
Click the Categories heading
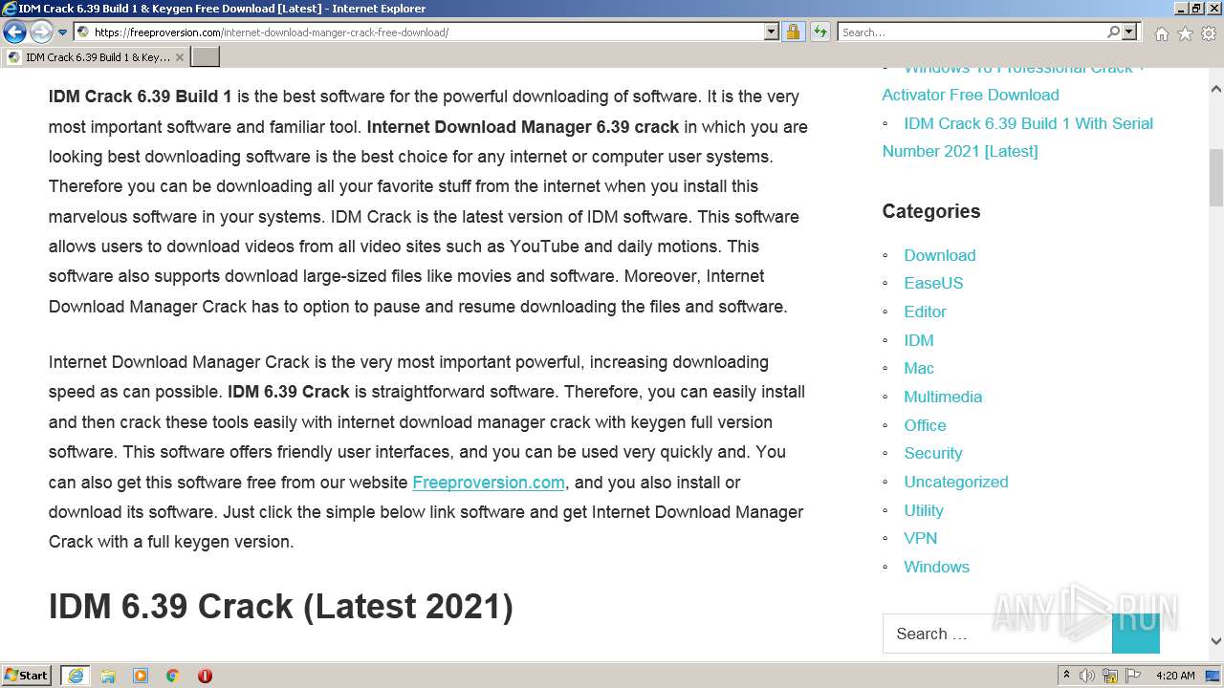(x=931, y=211)
